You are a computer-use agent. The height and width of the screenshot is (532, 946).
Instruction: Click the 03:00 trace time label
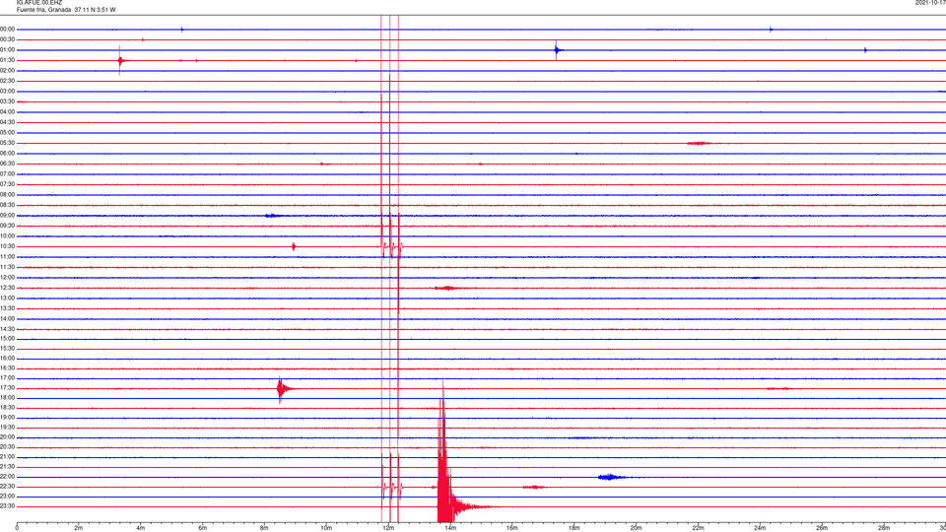click(7, 91)
